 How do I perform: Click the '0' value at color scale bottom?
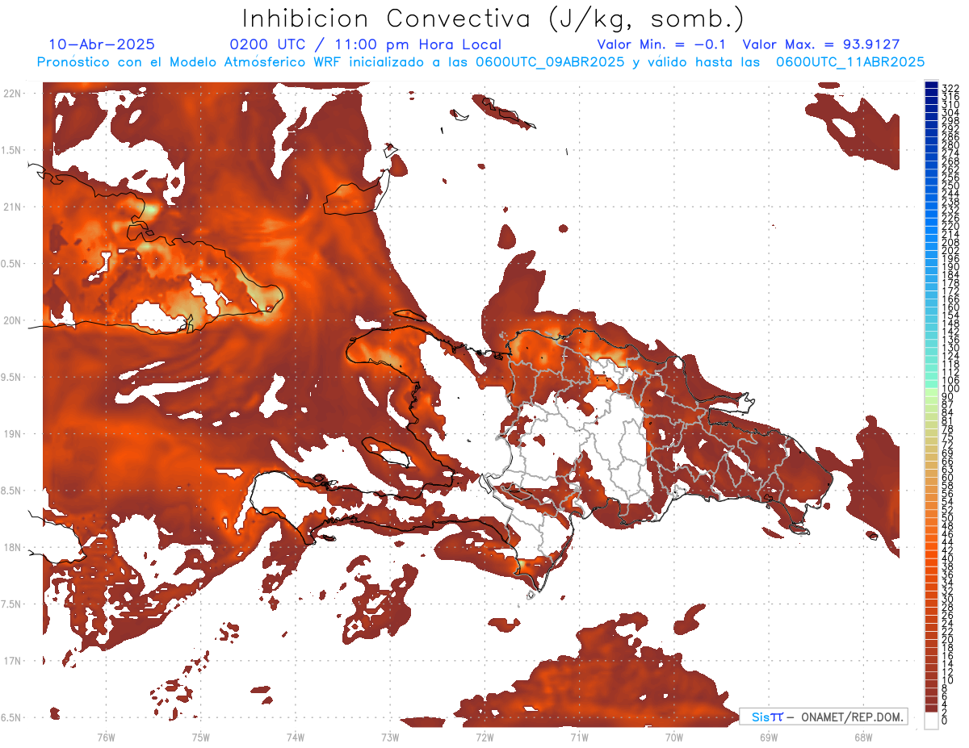[945, 721]
